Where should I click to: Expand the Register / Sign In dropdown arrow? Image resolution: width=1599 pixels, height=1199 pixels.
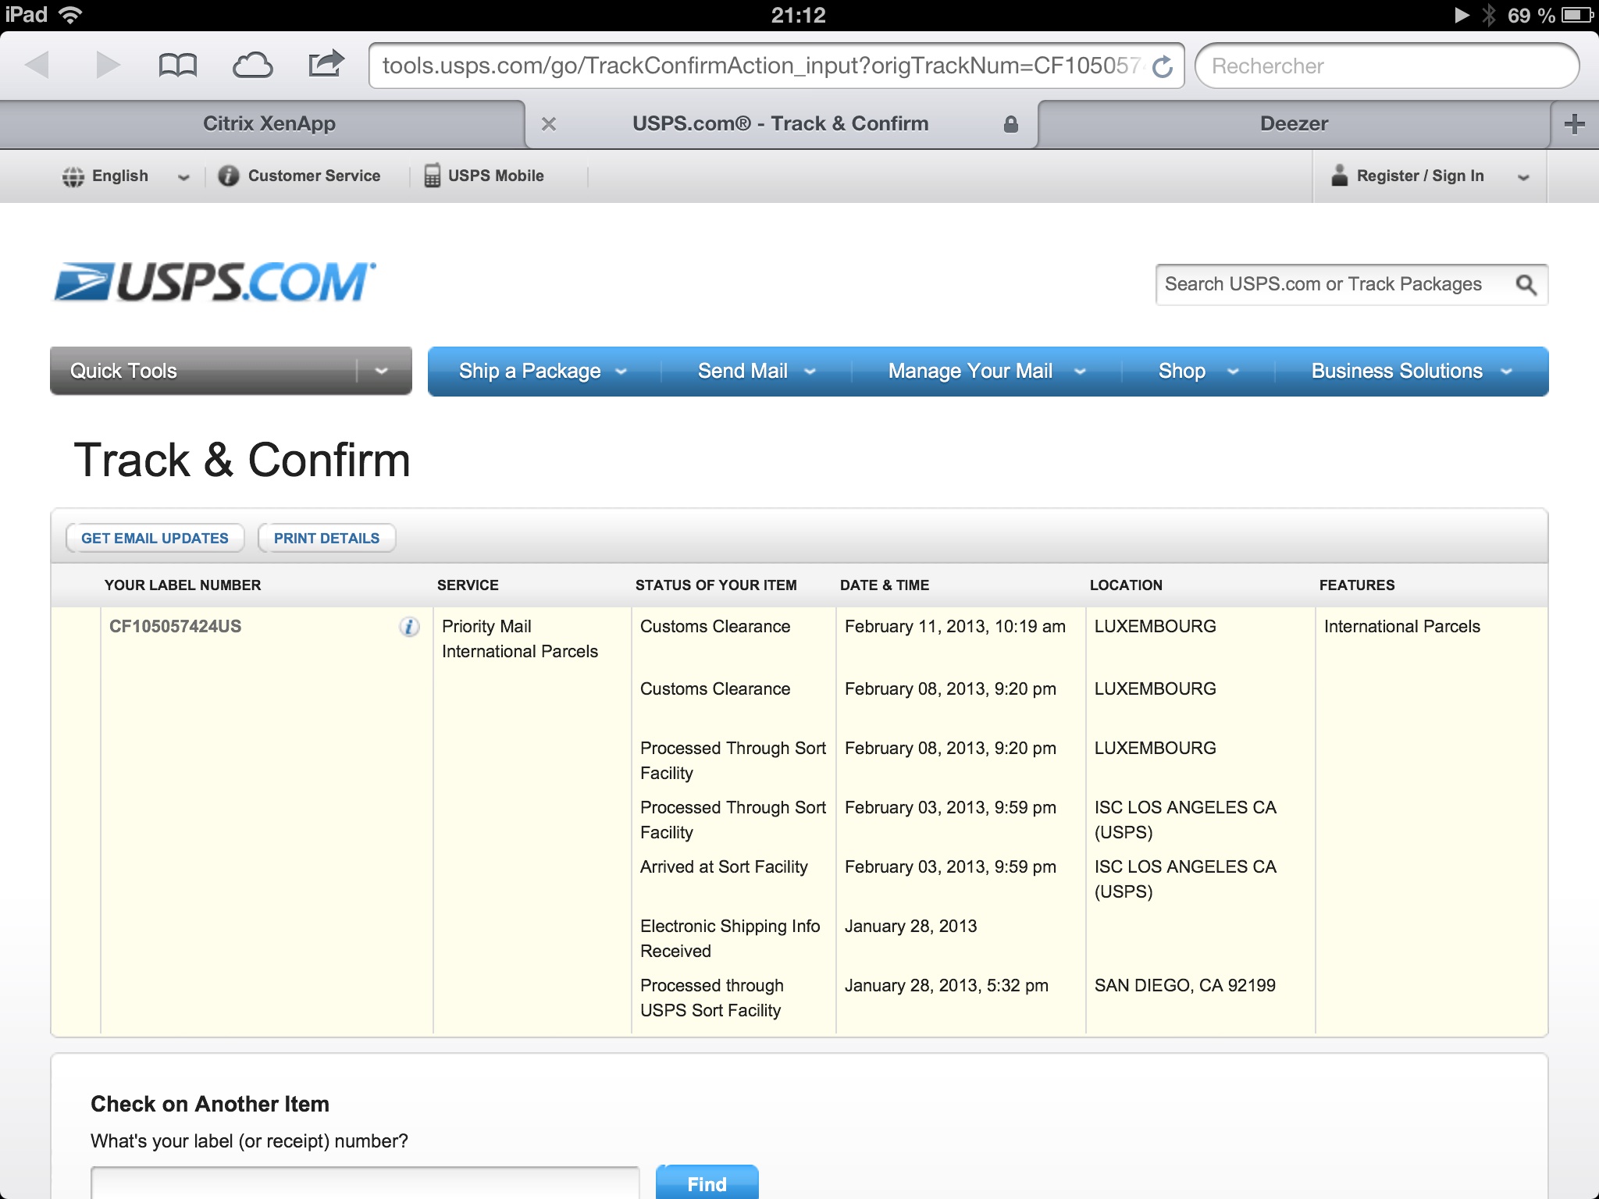click(1522, 177)
